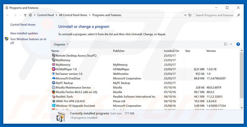Image resolution: width=247 pixels, height=127 pixels.
Task: Click the 84,8 MB size cell
Action: click(199, 78)
